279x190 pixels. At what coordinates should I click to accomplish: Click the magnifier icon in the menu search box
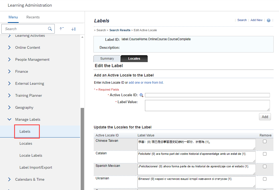pyautogui.click(x=50, y=29)
